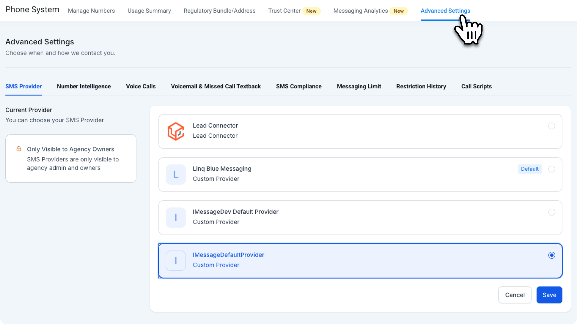Select the IMessageDev Default Provider radio button
The height and width of the screenshot is (324, 577).
552,212
